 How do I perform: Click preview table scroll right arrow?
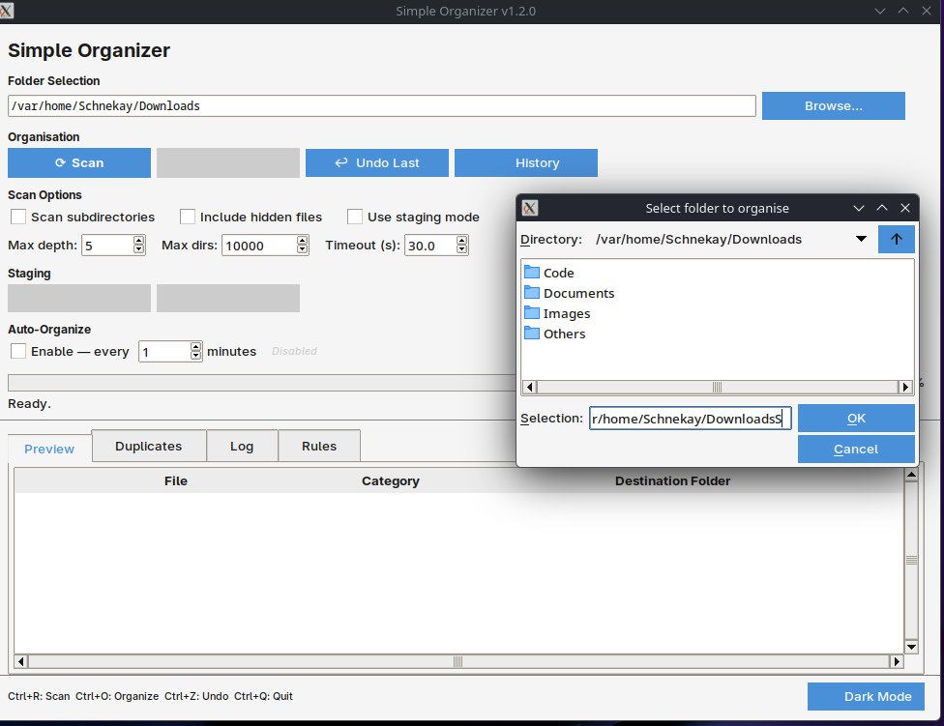897,661
